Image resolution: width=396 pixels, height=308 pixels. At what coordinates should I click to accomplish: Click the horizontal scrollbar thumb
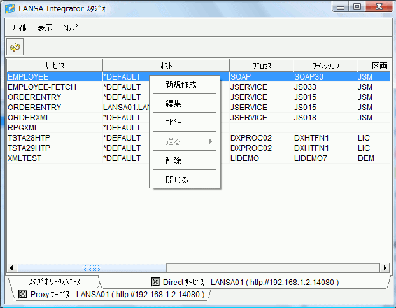click(x=92, y=268)
